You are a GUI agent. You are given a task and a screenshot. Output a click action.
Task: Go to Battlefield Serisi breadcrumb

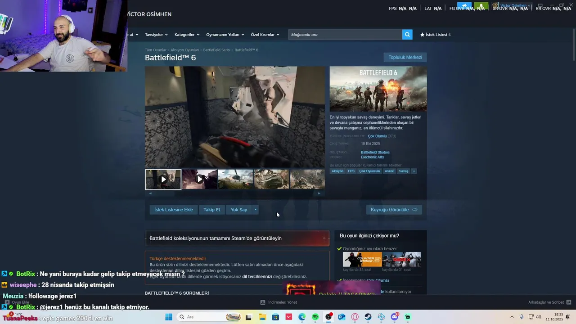(x=216, y=50)
